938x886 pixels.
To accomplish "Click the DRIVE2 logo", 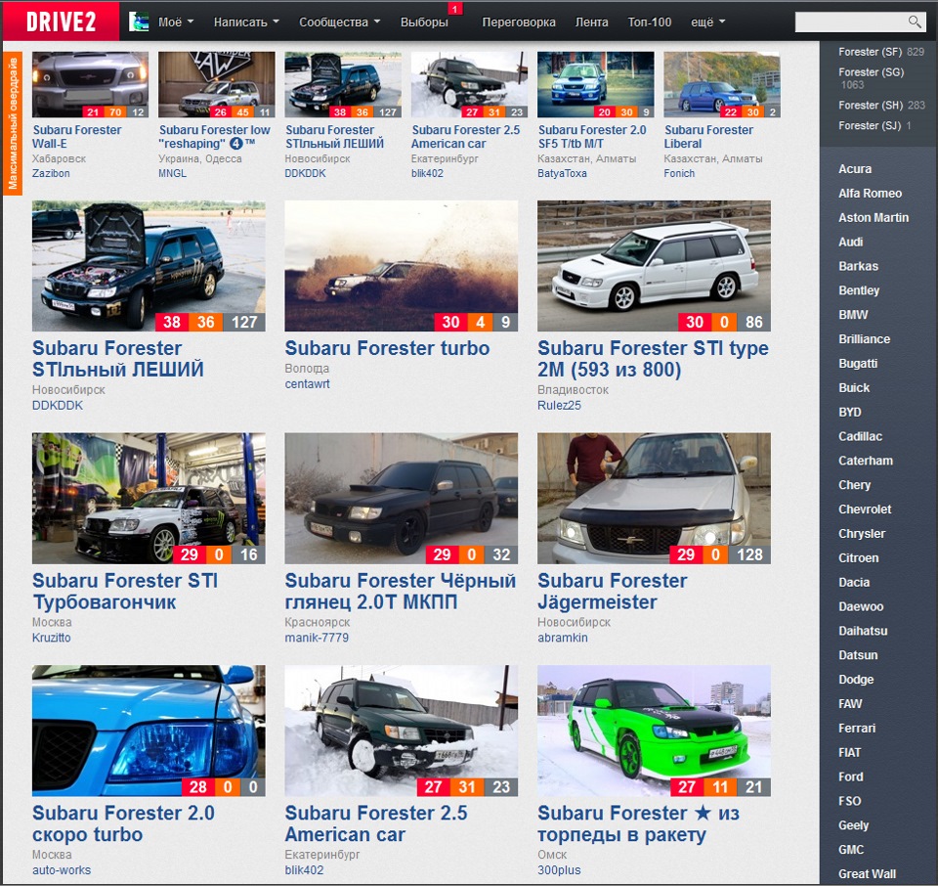I will click(61, 22).
